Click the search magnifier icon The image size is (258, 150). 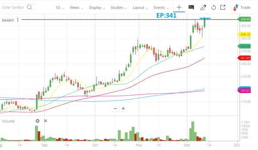[x=29, y=7]
